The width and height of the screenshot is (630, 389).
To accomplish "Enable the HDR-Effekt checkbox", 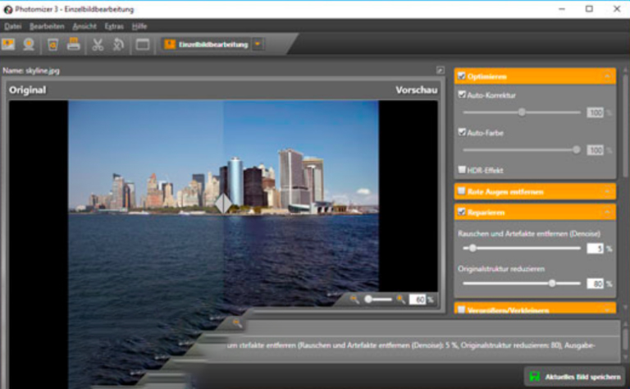I will tap(462, 170).
